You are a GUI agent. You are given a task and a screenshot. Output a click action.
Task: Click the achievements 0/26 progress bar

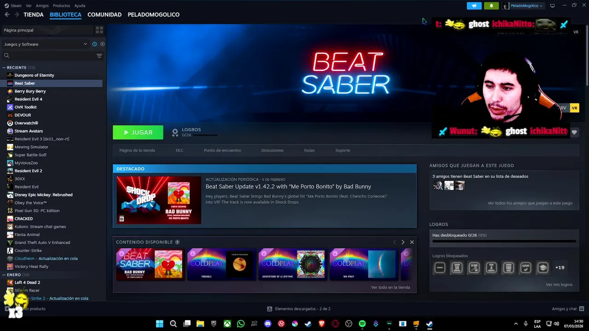click(x=504, y=241)
